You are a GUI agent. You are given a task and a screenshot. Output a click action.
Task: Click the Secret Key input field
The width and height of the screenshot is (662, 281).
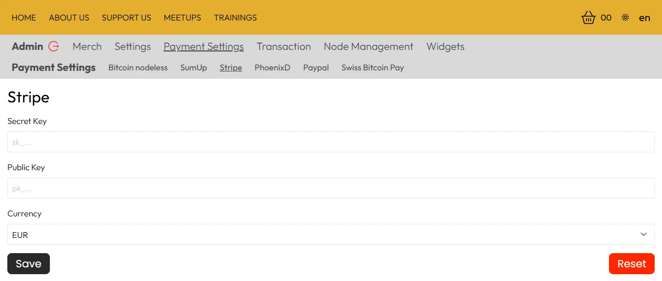(x=331, y=142)
